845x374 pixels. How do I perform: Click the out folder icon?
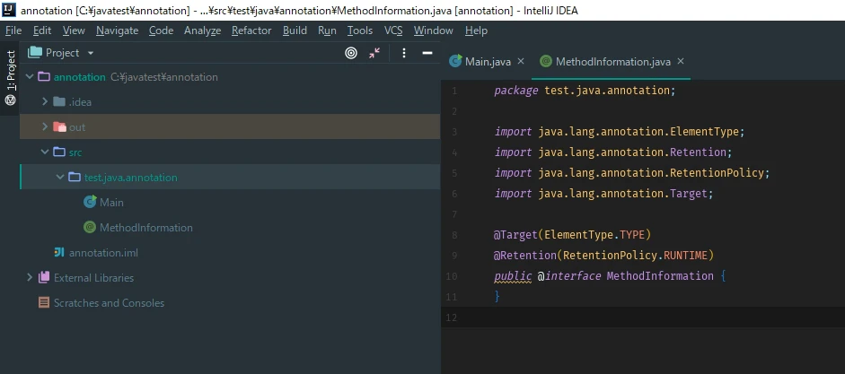[59, 127]
